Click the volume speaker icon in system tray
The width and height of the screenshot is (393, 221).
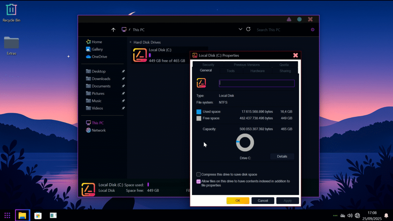(x=350, y=215)
